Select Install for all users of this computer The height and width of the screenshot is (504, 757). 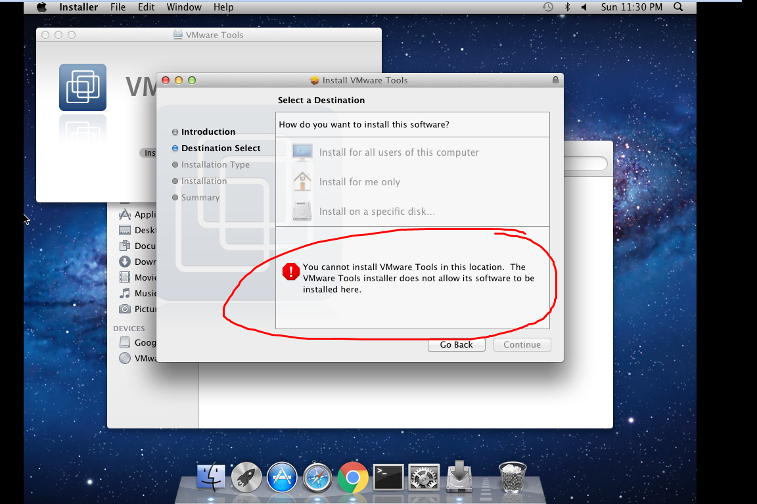click(x=399, y=152)
